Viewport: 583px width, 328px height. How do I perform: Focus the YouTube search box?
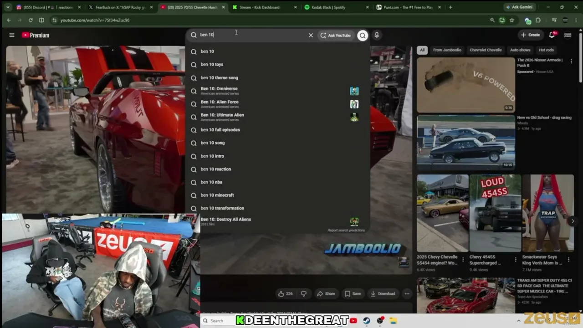tap(251, 35)
